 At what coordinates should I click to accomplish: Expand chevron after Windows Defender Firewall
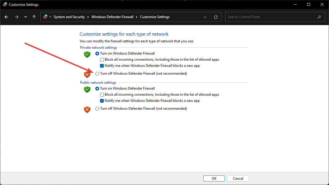coord(137,17)
